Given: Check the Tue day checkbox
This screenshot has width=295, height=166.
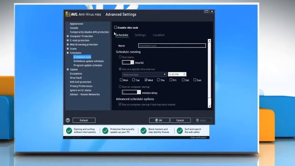Looking at the screenshot, I should coord(133,80).
